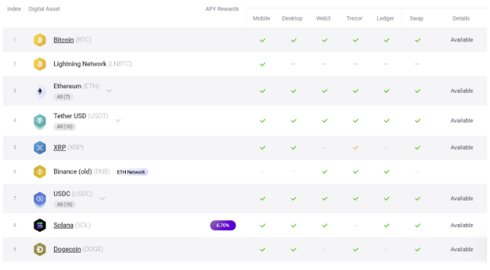Click the Ledger column header

coord(385,18)
